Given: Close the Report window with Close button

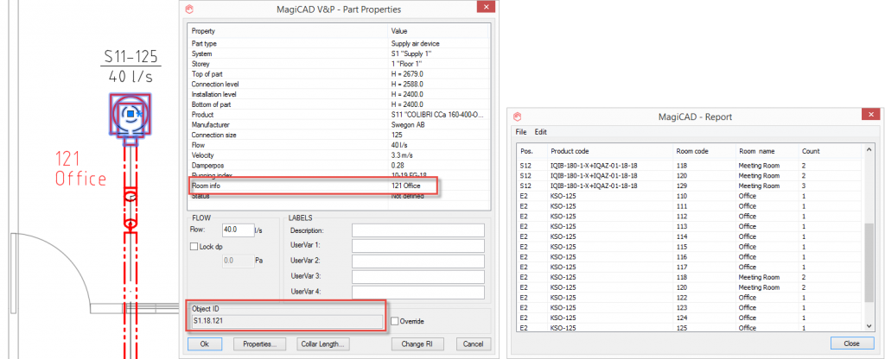Looking at the screenshot, I should (851, 343).
